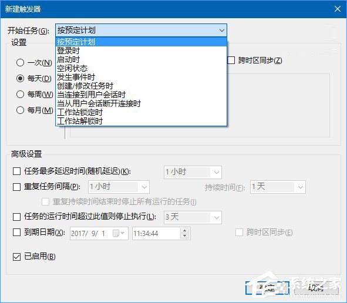Click the 取消 button
347x303 pixels.
coord(316,288)
